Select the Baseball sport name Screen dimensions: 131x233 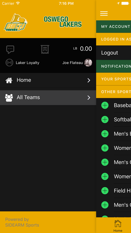click(x=122, y=105)
